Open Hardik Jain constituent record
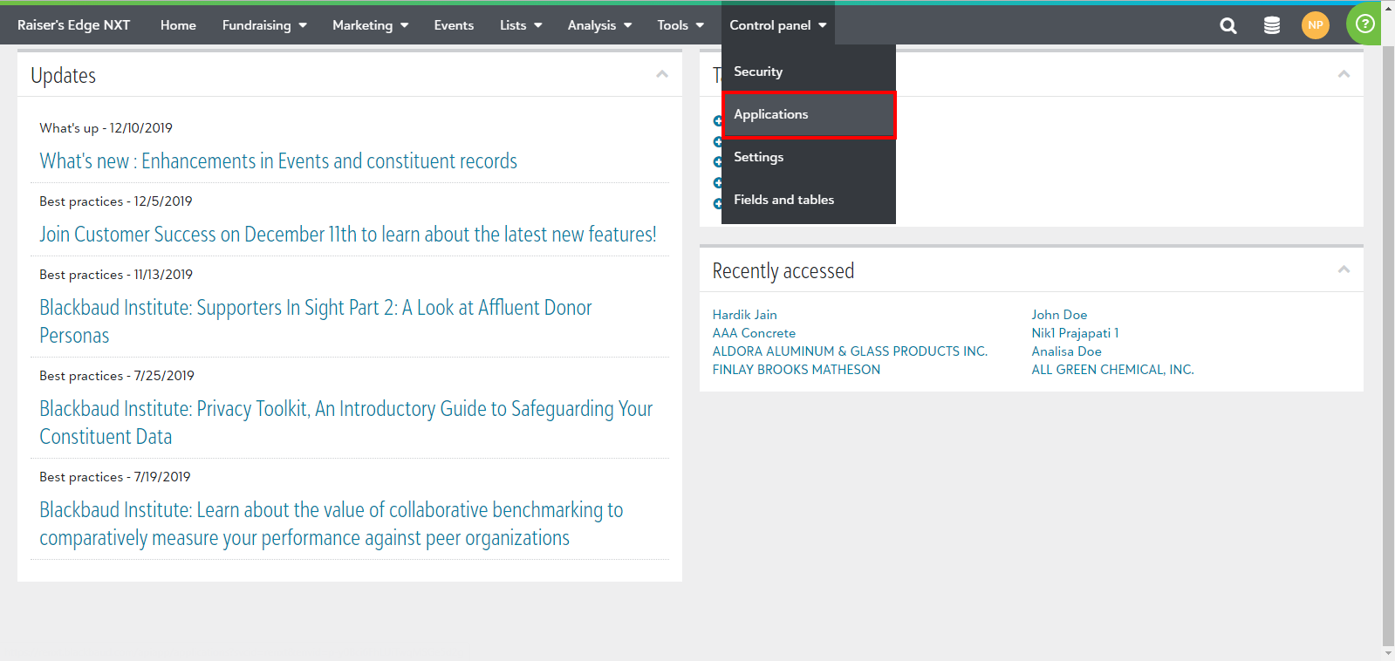 (744, 315)
